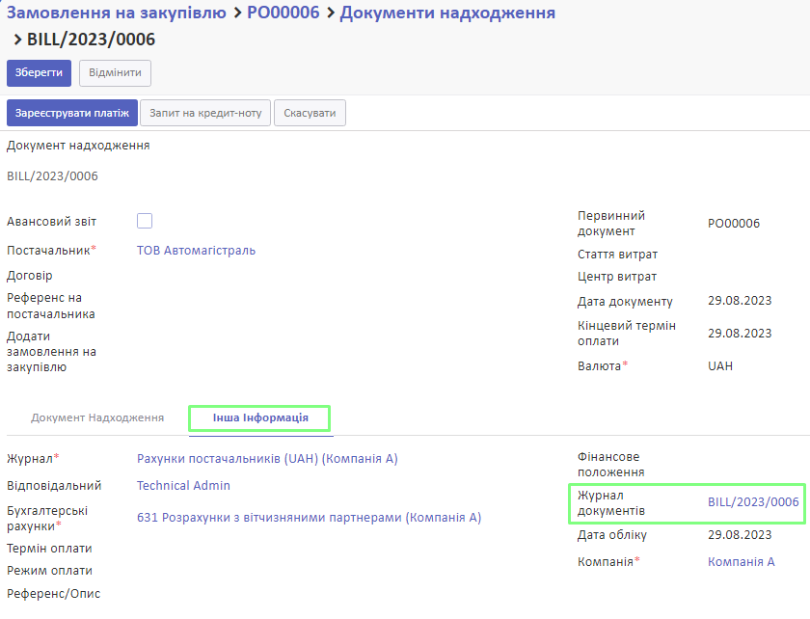
Task: Open Замовлення на закупівлю breadcrumb
Action: pyautogui.click(x=117, y=13)
